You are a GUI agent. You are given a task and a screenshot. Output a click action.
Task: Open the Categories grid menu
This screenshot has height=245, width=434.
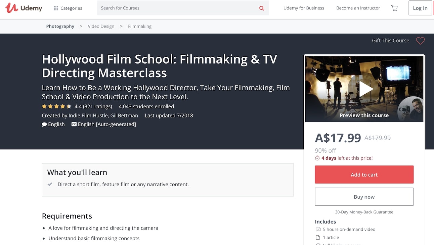point(68,8)
